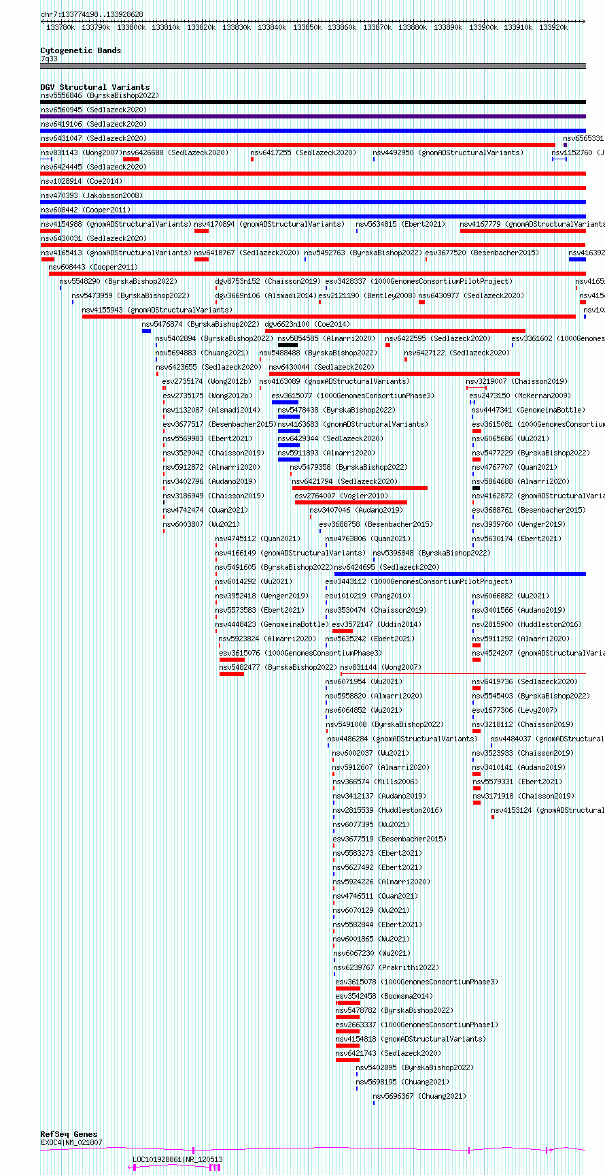Open variant nsv6560945 (Sedlazeck2020)
This screenshot has height=1175, width=605.
(x=94, y=110)
